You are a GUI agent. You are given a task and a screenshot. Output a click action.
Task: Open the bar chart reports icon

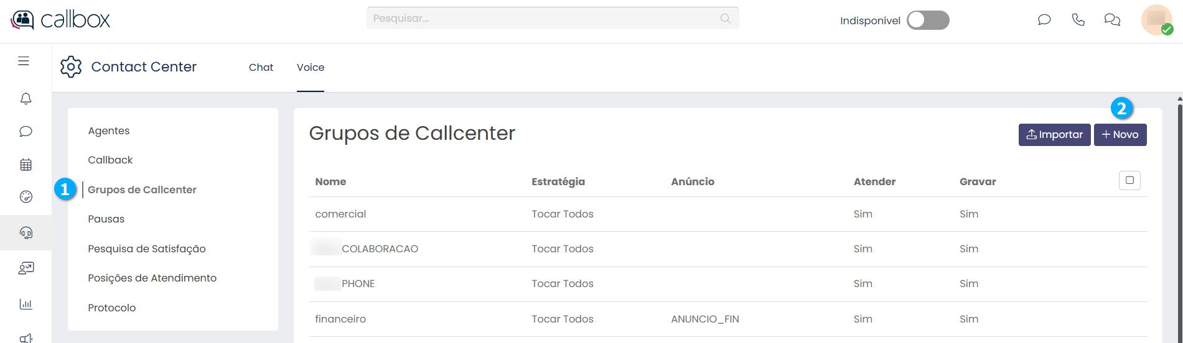click(x=26, y=304)
